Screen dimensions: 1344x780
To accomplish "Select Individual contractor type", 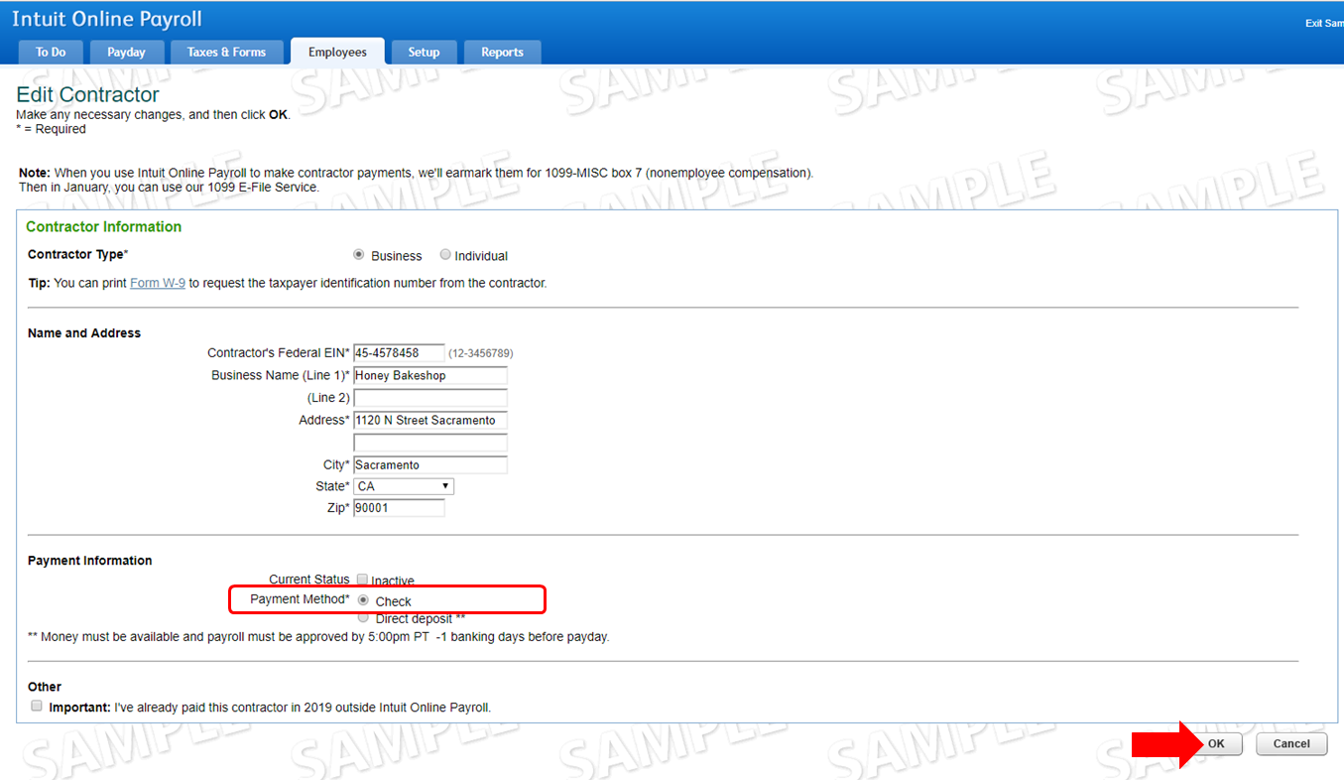I will click(445, 255).
